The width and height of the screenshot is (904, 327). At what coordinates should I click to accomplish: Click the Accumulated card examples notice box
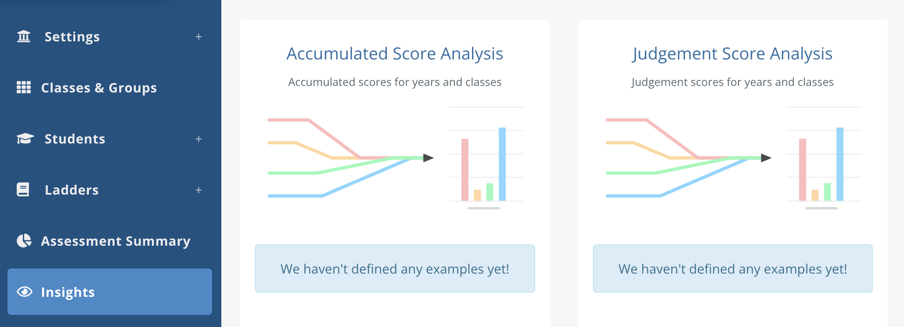(395, 268)
